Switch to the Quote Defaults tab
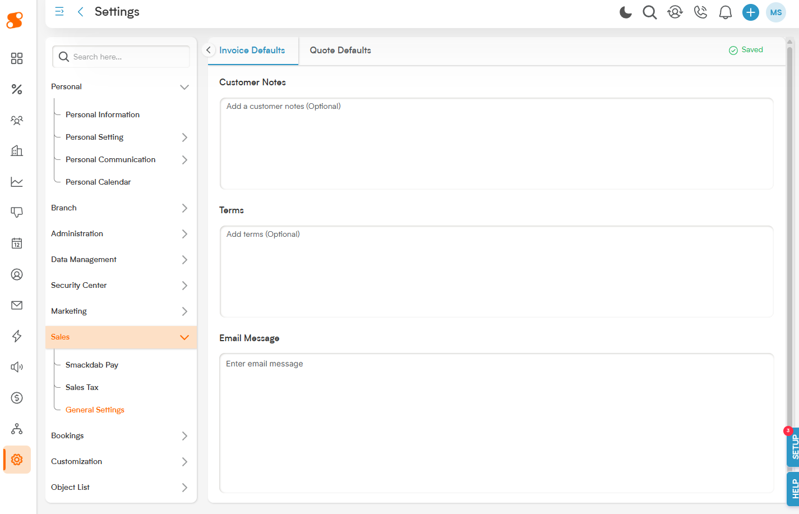Screen dimensions: 799x514 340,50
